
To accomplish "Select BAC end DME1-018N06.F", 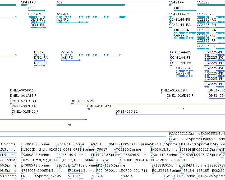I will tap(25, 112).
